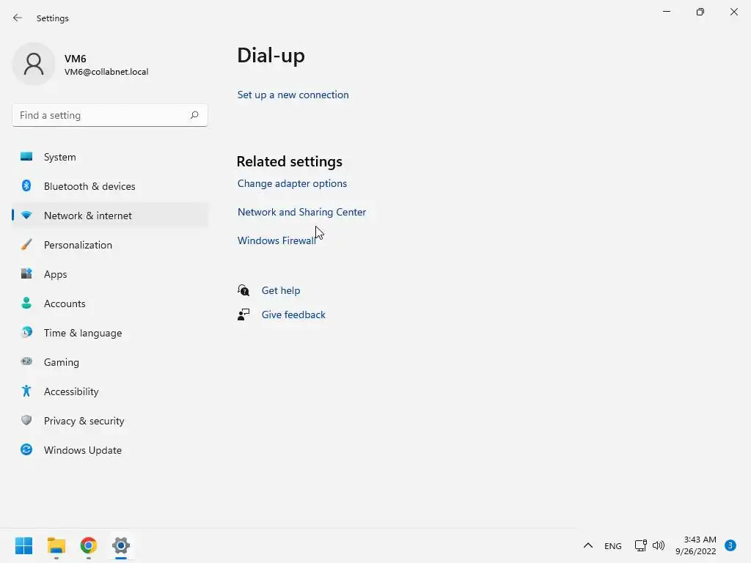Viewport: 751px width, 563px height.
Task: Click the Get help link
Action: point(281,290)
